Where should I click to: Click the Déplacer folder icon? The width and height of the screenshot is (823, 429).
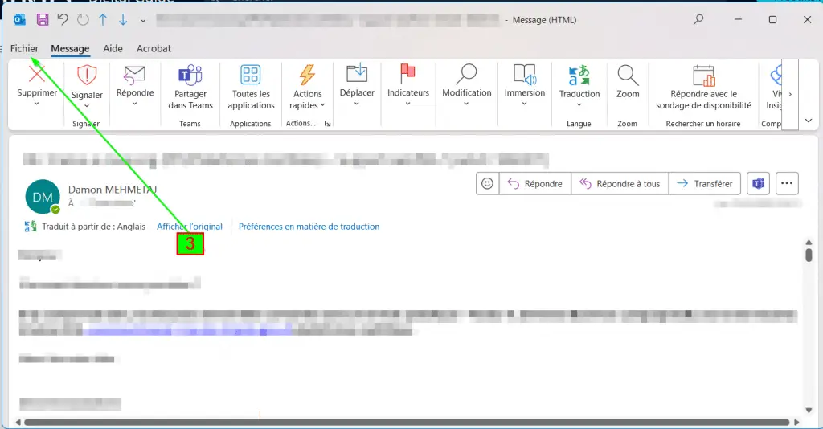357,73
